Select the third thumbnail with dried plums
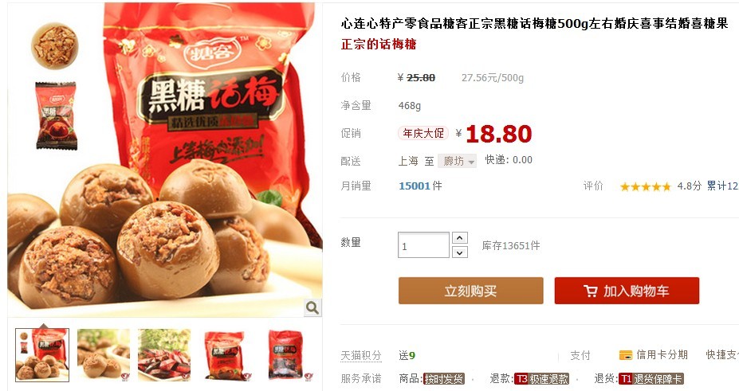This screenshot has height=391, width=739. 164,355
